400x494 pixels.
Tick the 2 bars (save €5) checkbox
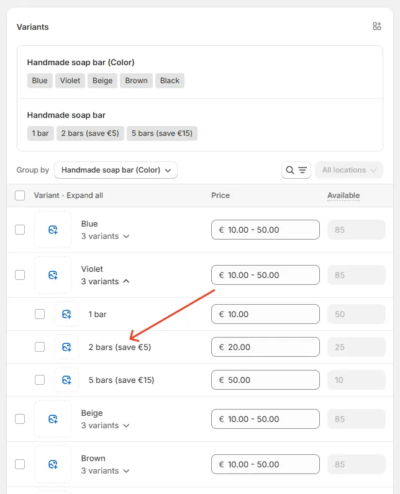click(x=40, y=347)
